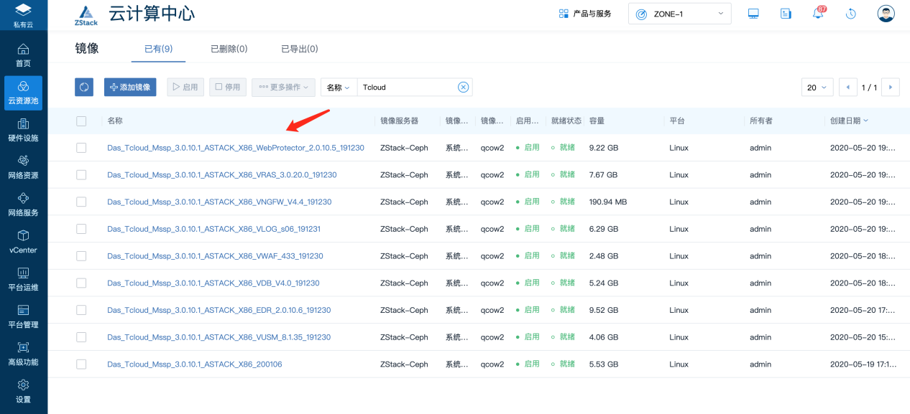
Task: Go to previous page arrow
Action: tap(848, 88)
